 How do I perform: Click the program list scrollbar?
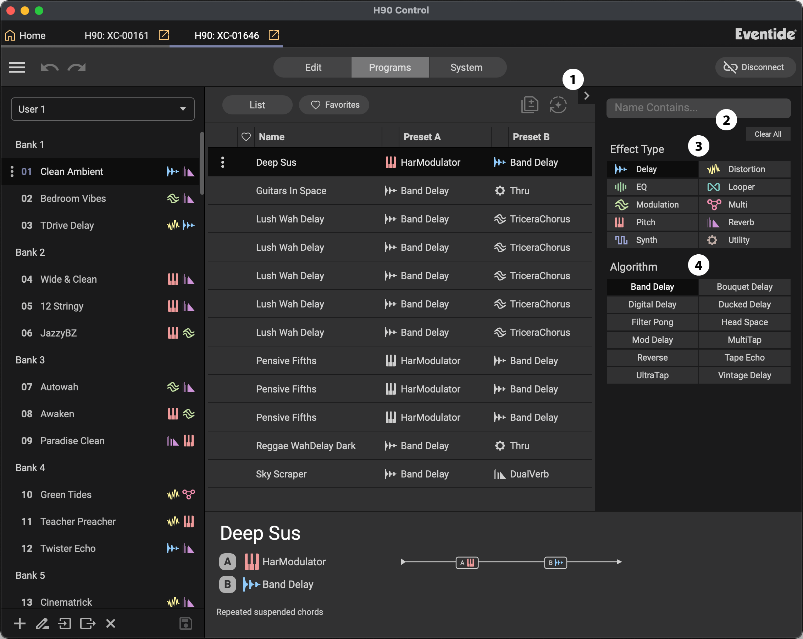coord(202,163)
